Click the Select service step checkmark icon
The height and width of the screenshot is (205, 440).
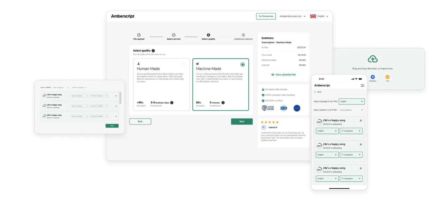(x=173, y=35)
